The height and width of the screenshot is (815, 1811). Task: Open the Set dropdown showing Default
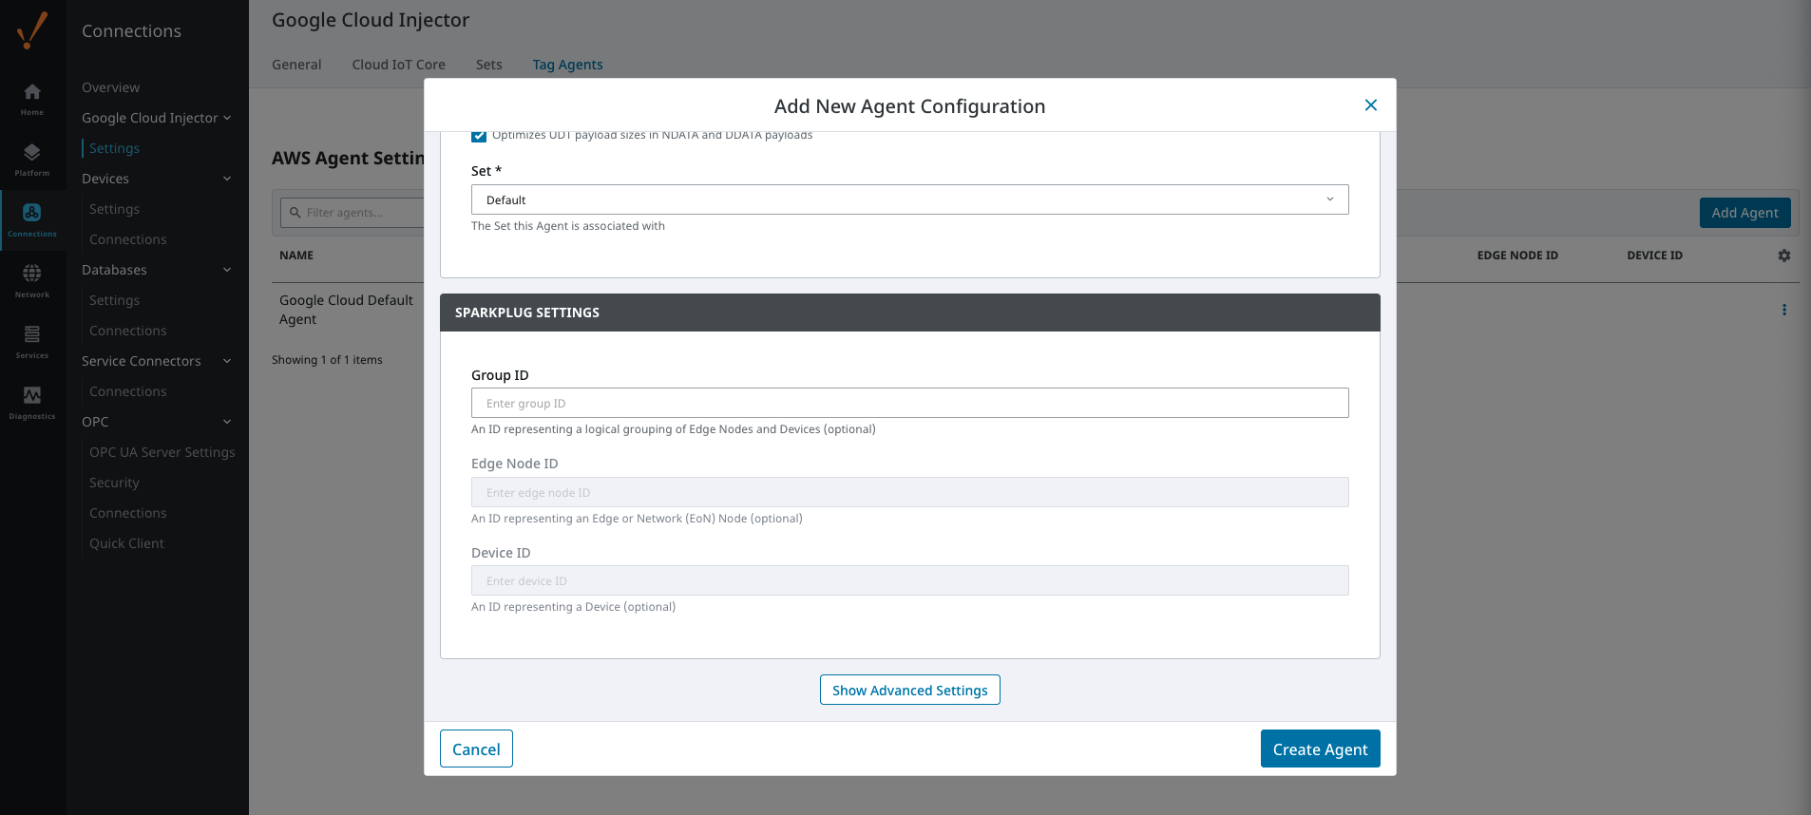click(x=909, y=199)
